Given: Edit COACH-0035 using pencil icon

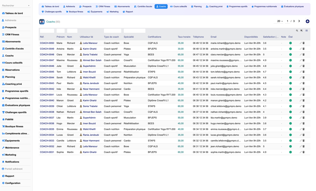Looking at the screenshot, I should (301, 129).
